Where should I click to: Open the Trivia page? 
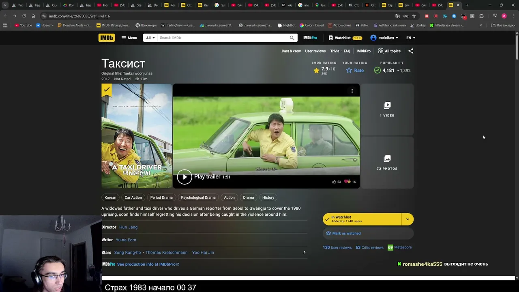point(335,51)
